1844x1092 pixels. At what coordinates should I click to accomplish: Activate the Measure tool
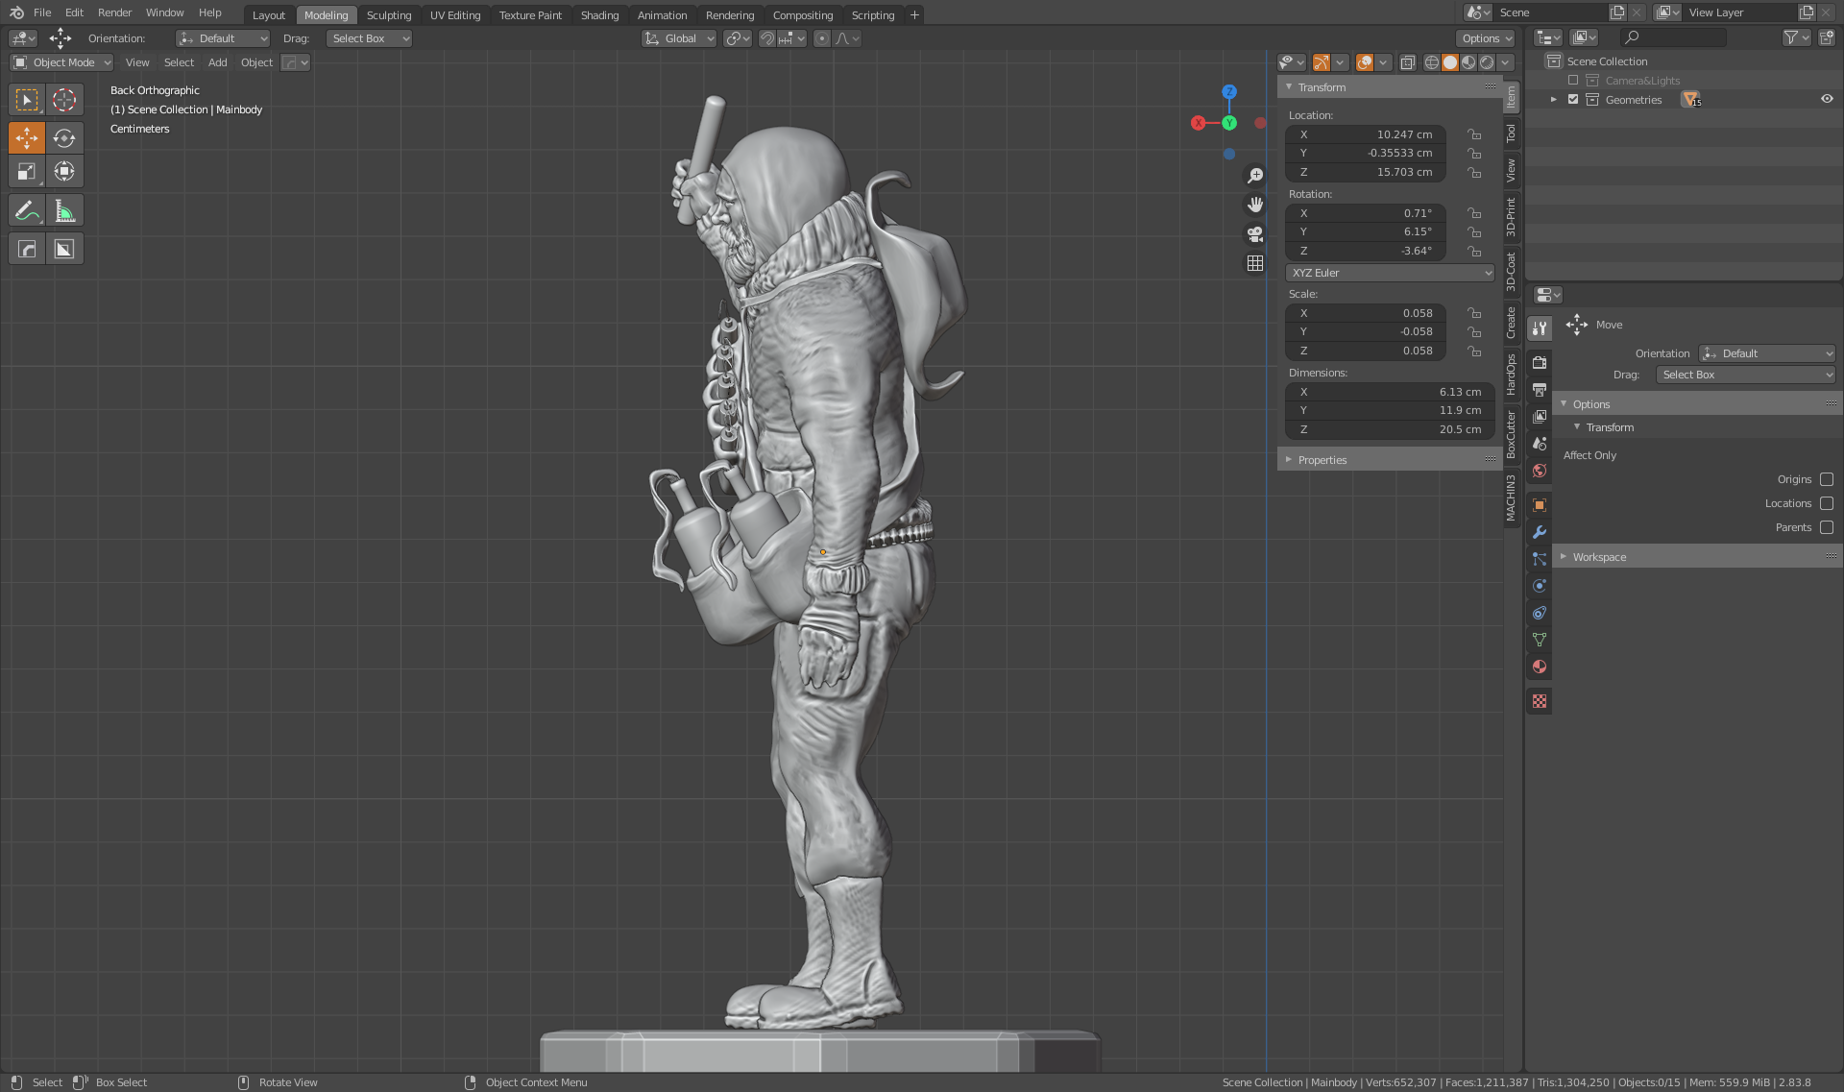pos(64,209)
